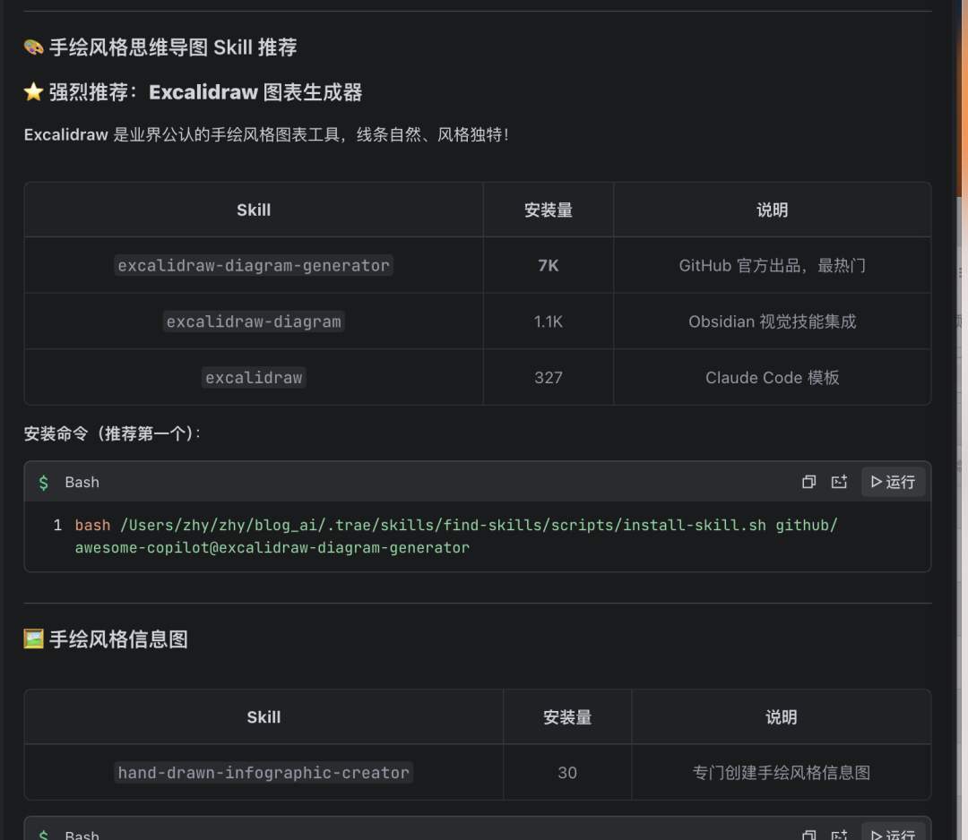
Task: Click the Skill header above hand-drawn-infographic-creator
Action: 264,717
